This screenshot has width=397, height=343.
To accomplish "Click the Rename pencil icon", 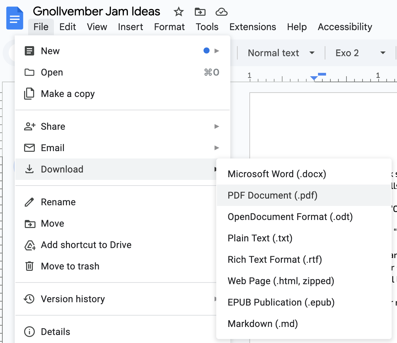I will 29,202.
